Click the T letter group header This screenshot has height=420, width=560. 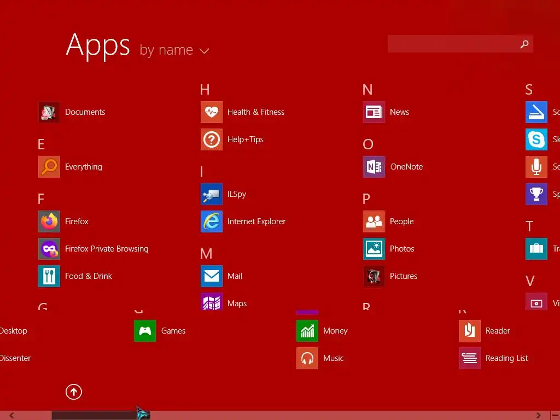point(529,226)
